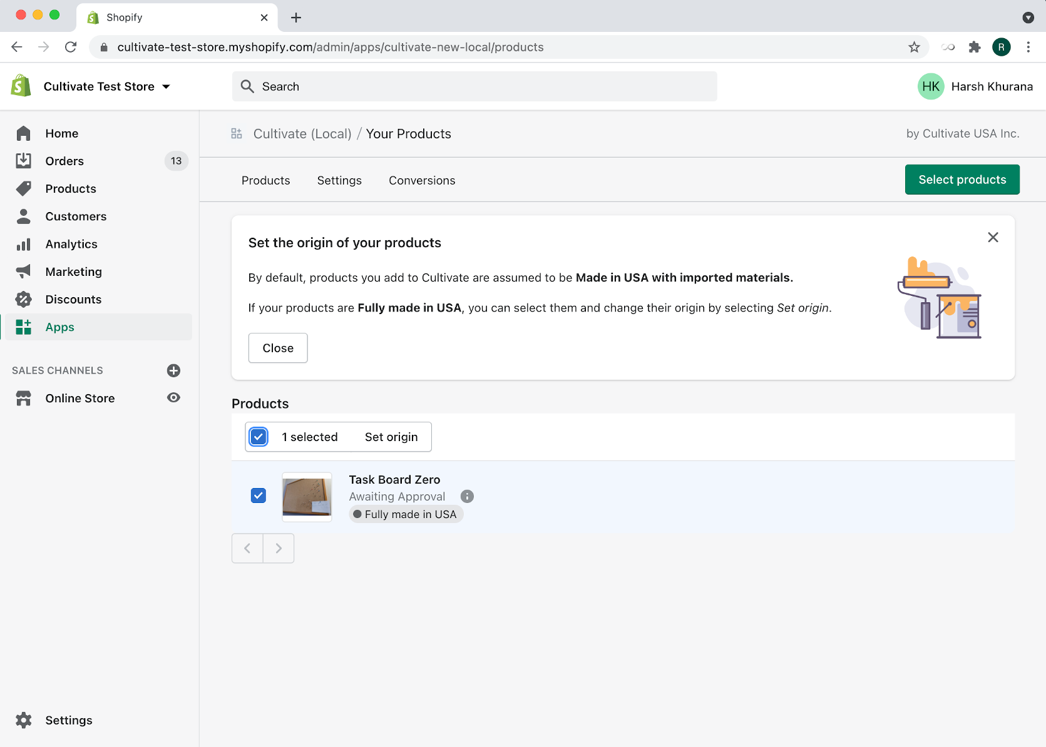Click the browser forward arrow
This screenshot has height=747, width=1046.
coord(44,47)
